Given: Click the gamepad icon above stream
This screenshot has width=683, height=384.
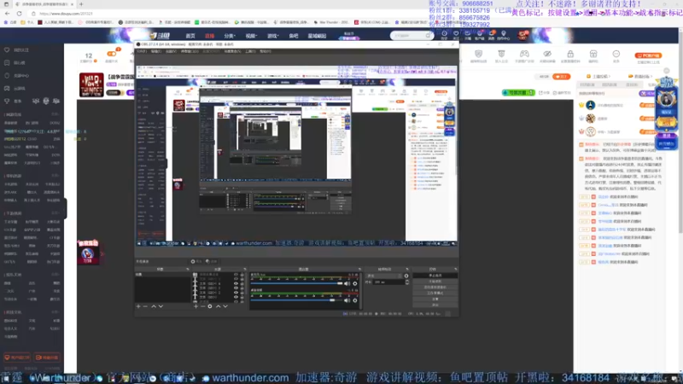Looking at the screenshot, I should pos(524,54).
